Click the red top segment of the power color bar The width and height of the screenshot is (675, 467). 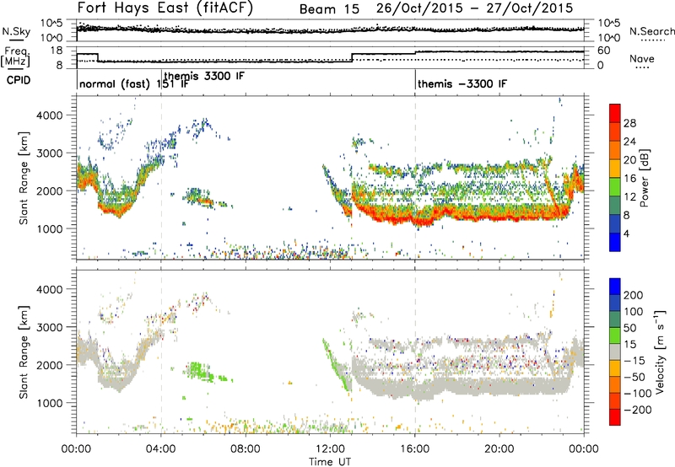(615, 113)
